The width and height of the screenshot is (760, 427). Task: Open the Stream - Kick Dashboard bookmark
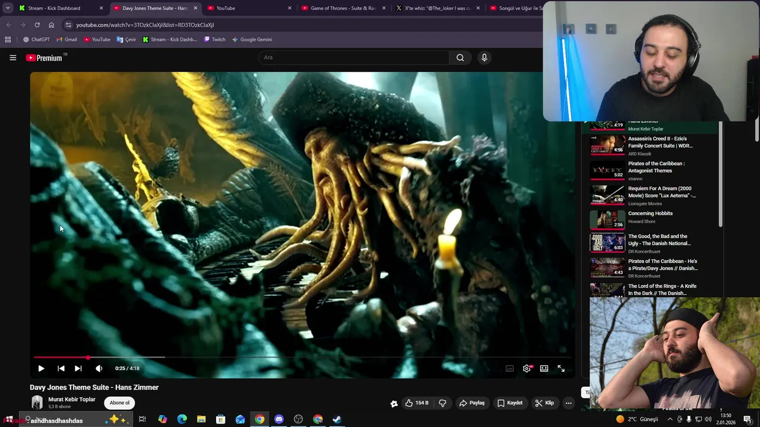170,40
